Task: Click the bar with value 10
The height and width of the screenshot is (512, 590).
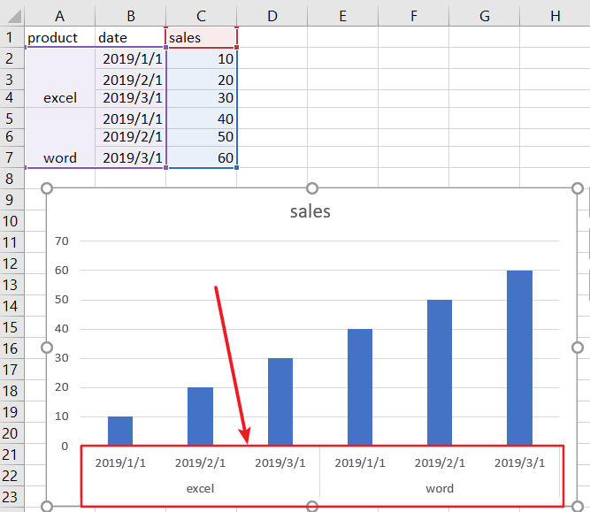Action: point(120,431)
